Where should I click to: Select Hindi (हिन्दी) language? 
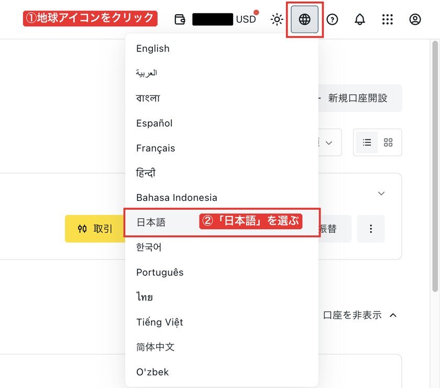[x=222, y=173]
